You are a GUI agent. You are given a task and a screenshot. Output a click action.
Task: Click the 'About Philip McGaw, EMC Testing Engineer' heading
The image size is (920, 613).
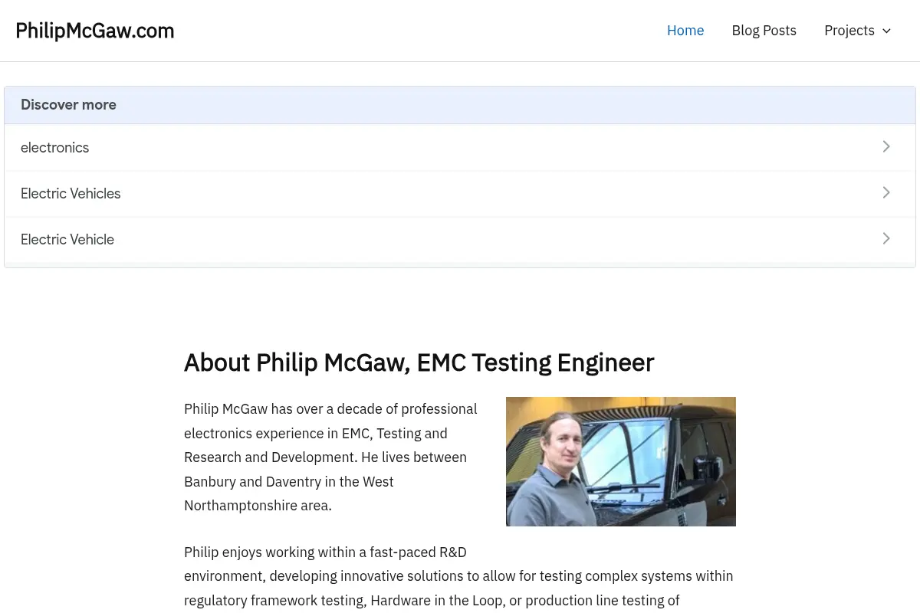pos(419,362)
